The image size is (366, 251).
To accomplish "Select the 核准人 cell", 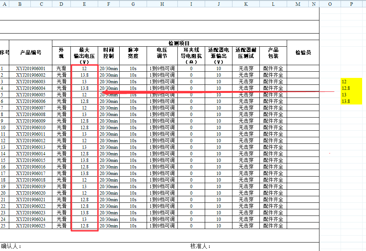I will click(x=201, y=246).
